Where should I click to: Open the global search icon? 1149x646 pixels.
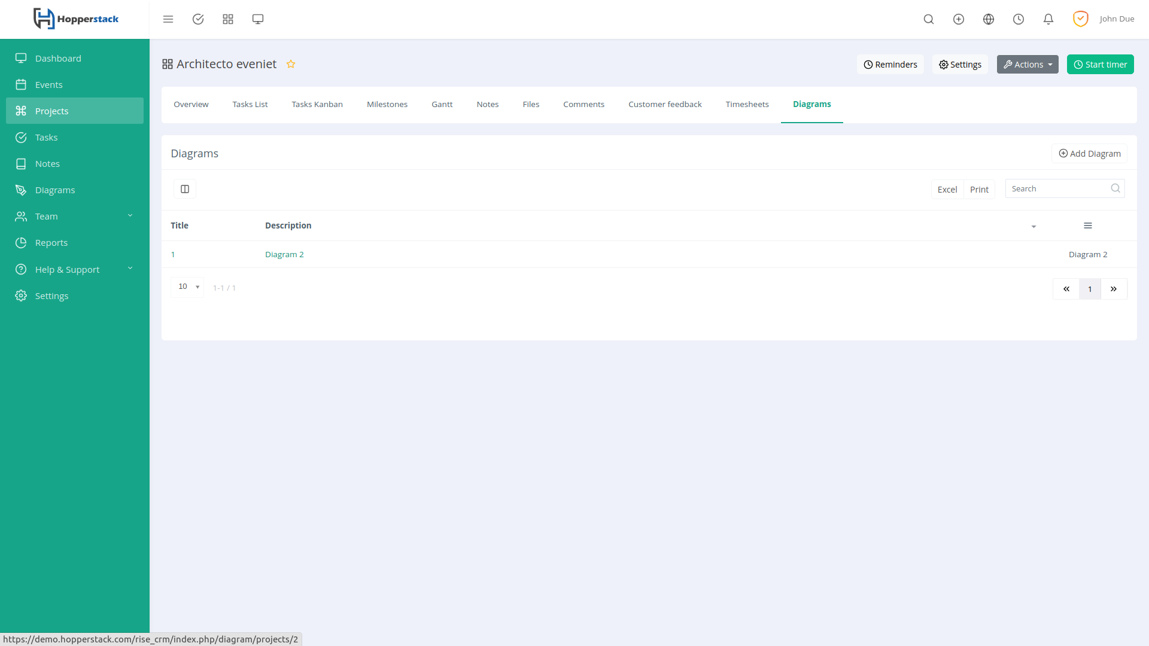(928, 19)
